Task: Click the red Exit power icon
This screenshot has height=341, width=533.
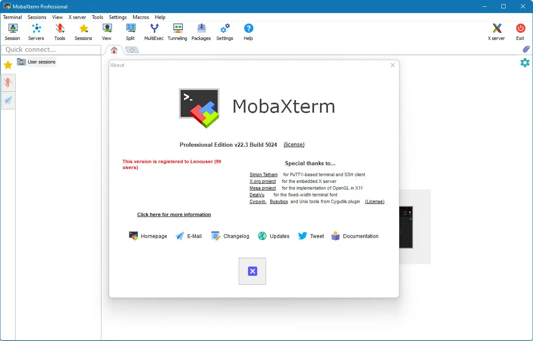Action: [520, 32]
